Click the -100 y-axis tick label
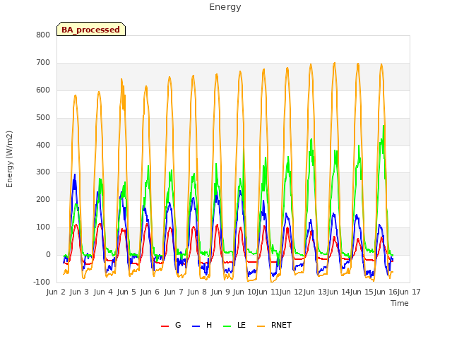The width and height of the screenshot is (452, 339). (42, 282)
